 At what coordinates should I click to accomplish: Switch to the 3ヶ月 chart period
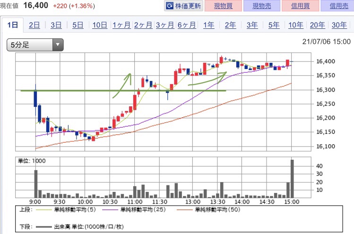tap(165, 25)
